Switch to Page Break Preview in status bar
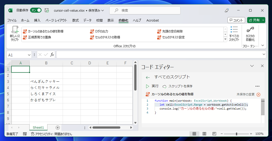This screenshot has width=272, height=141. [x=214, y=134]
